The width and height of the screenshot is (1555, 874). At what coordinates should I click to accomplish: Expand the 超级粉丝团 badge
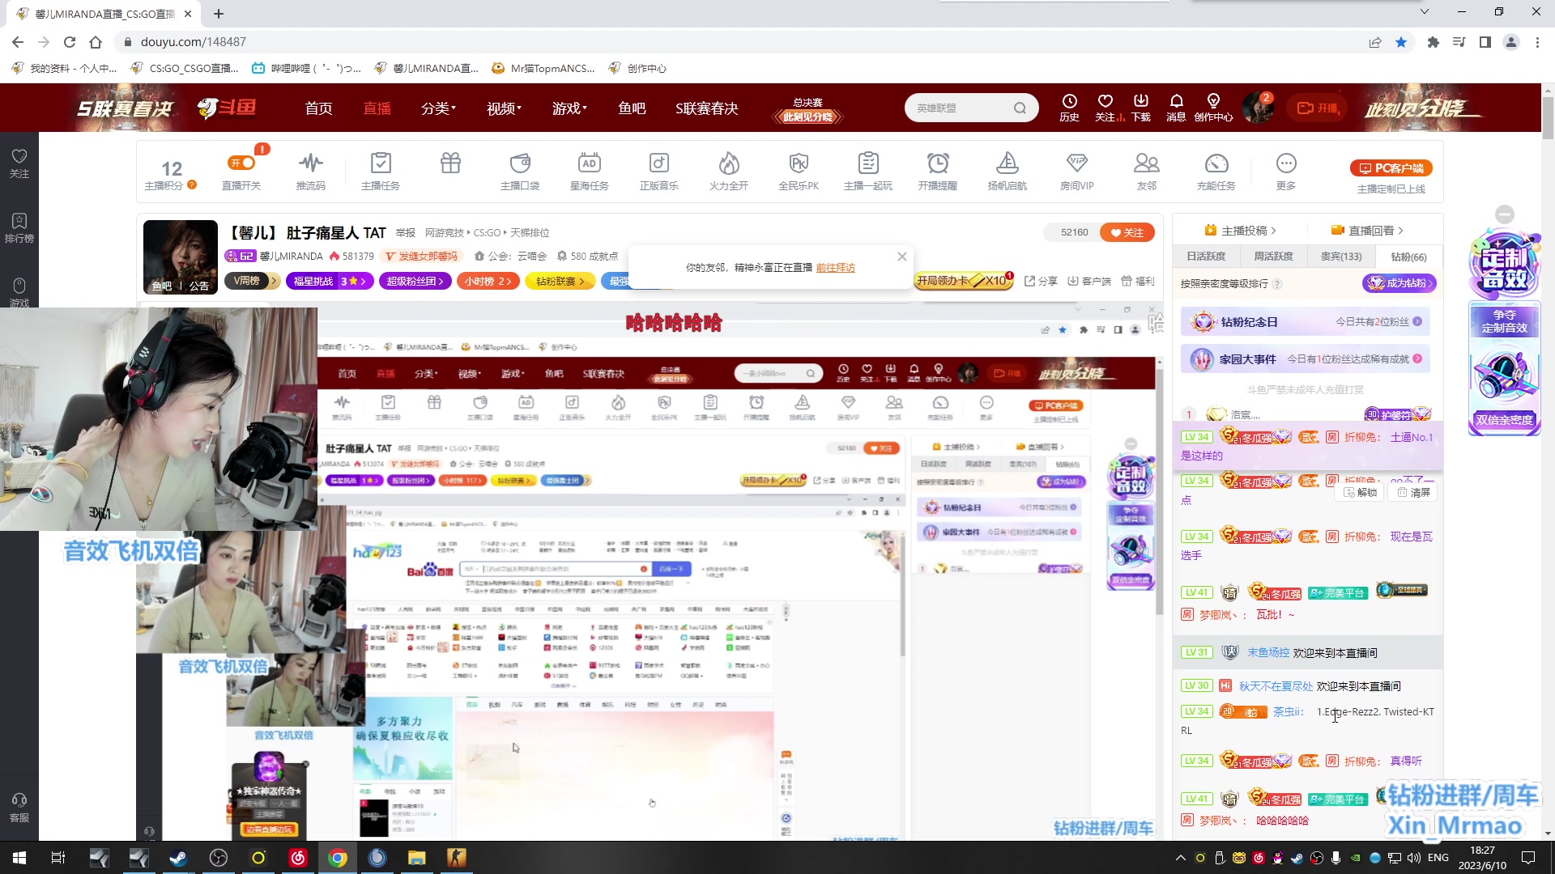coord(415,281)
